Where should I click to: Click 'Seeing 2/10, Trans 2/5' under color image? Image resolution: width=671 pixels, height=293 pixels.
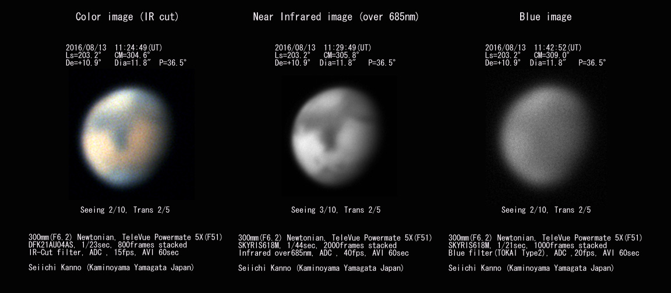(x=125, y=210)
